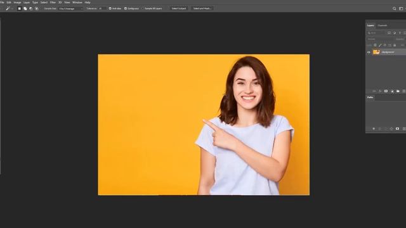Open the 3D menu
The width and height of the screenshot is (406, 228).
(60, 3)
